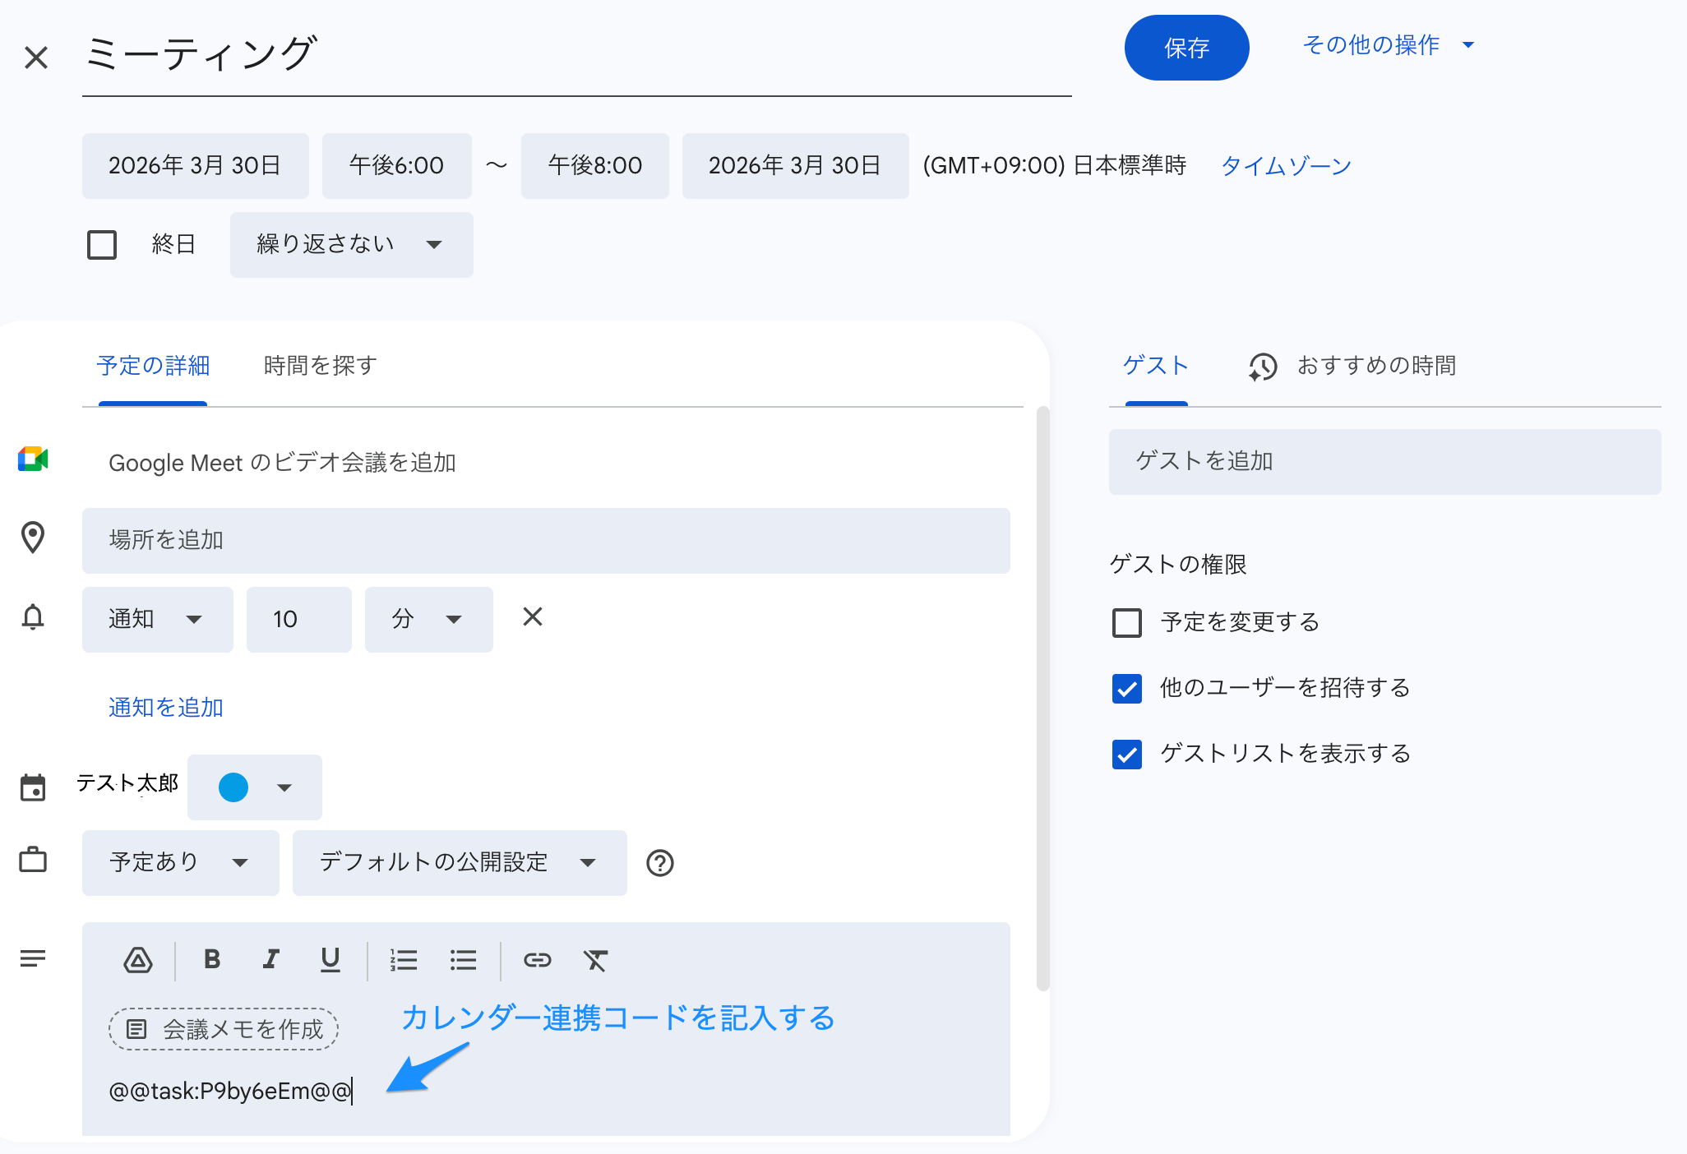
Task: Remove the 10-minute notification
Action: (533, 616)
